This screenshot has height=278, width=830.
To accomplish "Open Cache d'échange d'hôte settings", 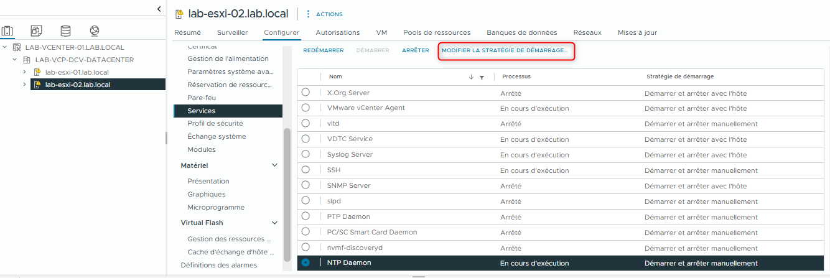I will coord(230,252).
